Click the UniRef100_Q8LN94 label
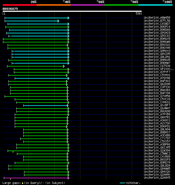The height and width of the screenshot is (185, 175). pyautogui.click(x=157, y=130)
